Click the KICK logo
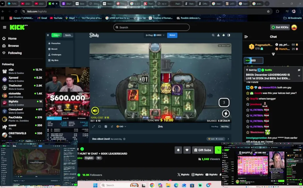The height and width of the screenshot is (188, 303). coord(17,27)
